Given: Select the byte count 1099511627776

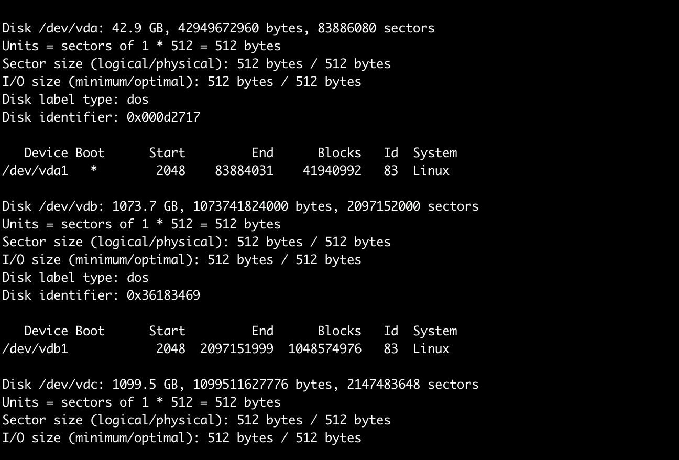Looking at the screenshot, I should [x=240, y=385].
